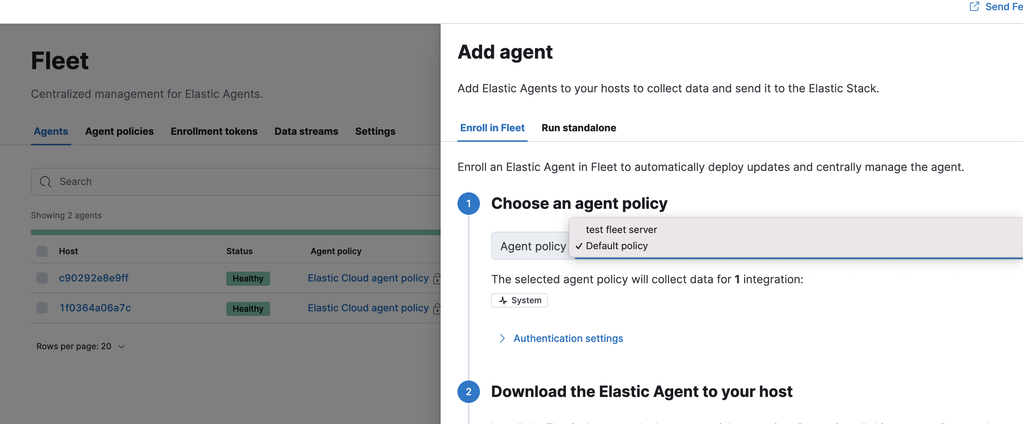Click the search magnifying glass icon
The height and width of the screenshot is (424, 1023).
[45, 181]
